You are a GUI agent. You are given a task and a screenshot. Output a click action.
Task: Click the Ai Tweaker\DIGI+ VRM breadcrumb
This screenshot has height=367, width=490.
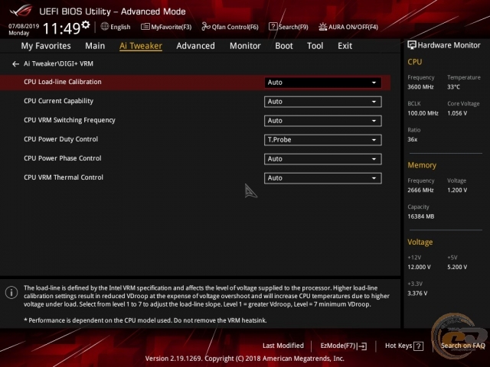tap(58, 64)
